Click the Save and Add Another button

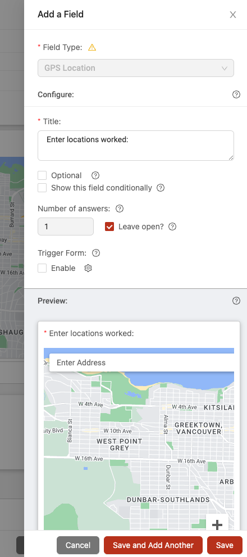(x=153, y=545)
